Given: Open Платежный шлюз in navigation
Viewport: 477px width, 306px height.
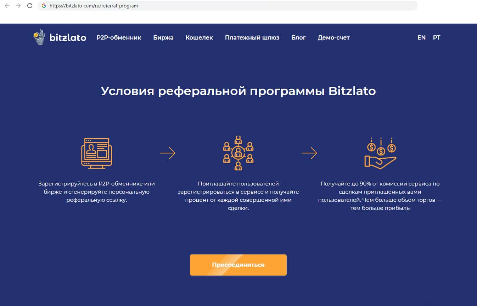Looking at the screenshot, I should click(252, 37).
